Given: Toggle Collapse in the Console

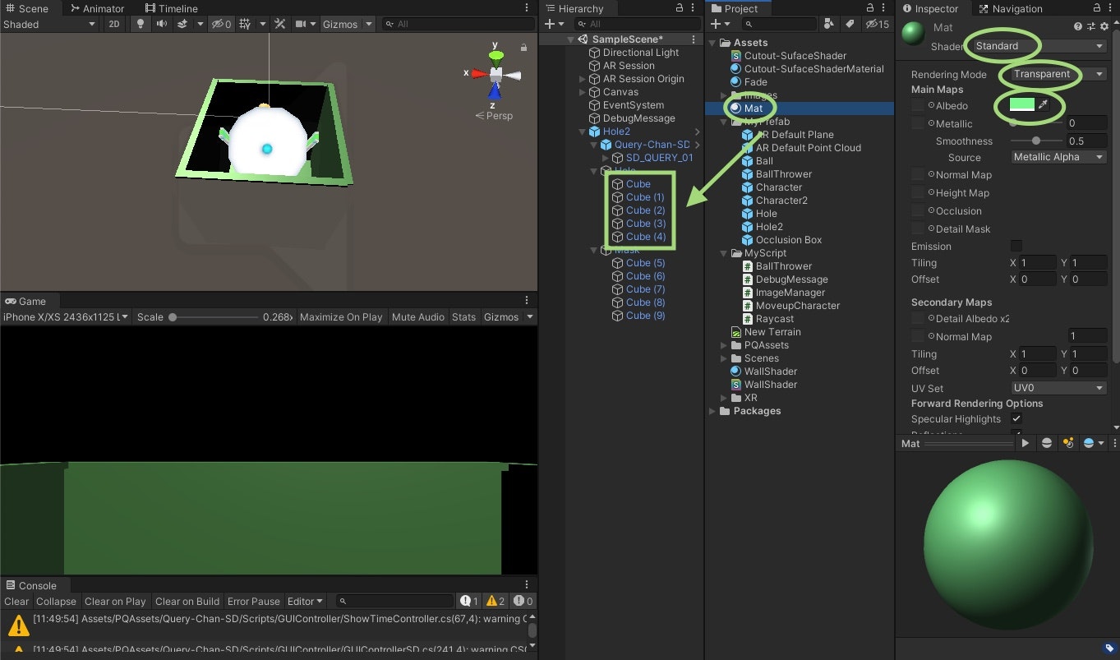Looking at the screenshot, I should [x=56, y=601].
